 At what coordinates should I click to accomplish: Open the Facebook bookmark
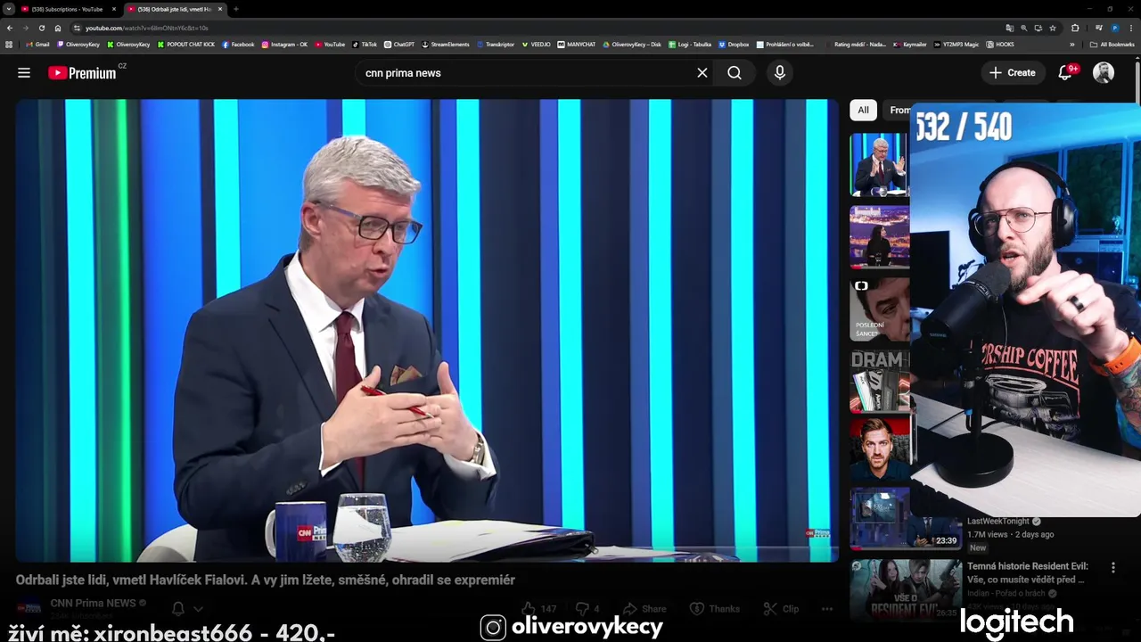coord(238,44)
